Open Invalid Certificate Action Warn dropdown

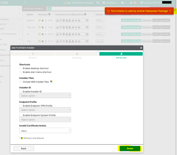click(45, 131)
